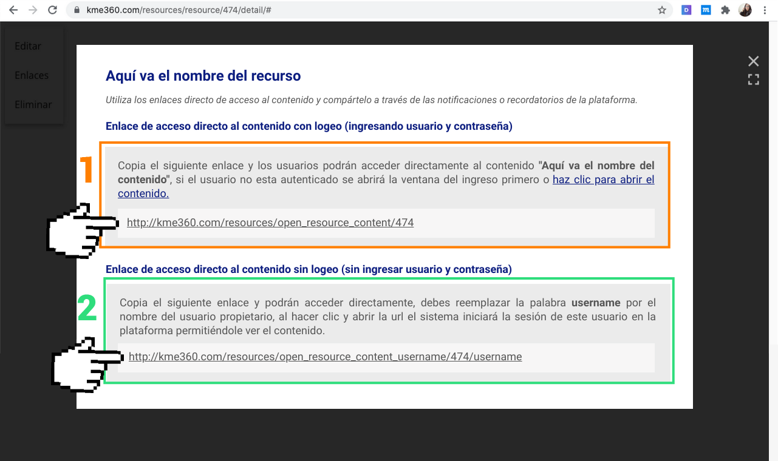Close the modal with the X icon

(x=754, y=61)
